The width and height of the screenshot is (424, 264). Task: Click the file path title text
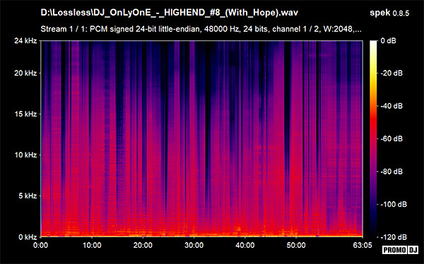(170, 13)
